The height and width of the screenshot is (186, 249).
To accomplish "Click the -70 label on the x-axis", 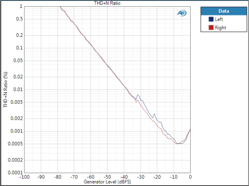I will tap(74, 177).
